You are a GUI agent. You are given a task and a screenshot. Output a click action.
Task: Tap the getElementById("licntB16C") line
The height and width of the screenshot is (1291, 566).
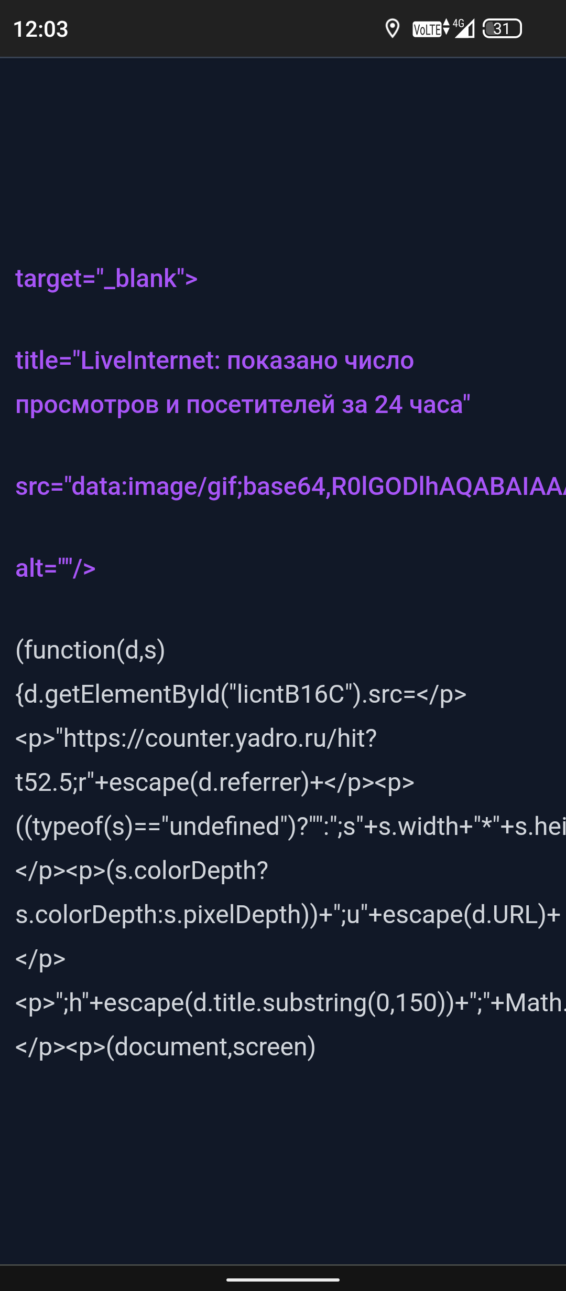pos(241,695)
